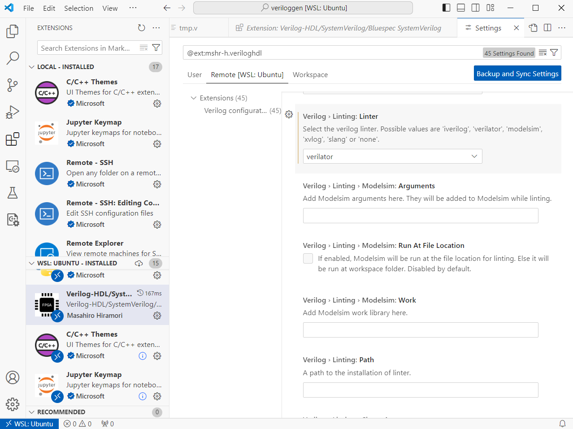Clear extensions search results icon
Viewport: 573px width, 429px height.
143,48
